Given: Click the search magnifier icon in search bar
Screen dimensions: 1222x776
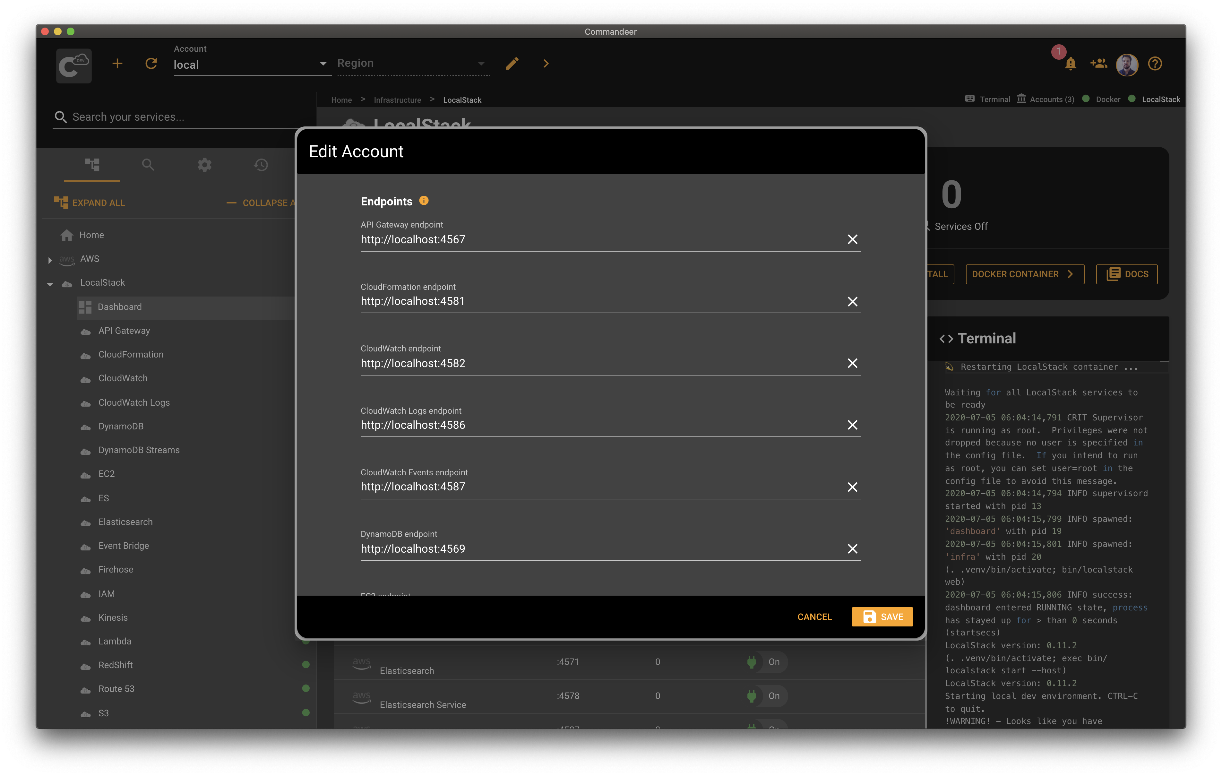Looking at the screenshot, I should 60,117.
